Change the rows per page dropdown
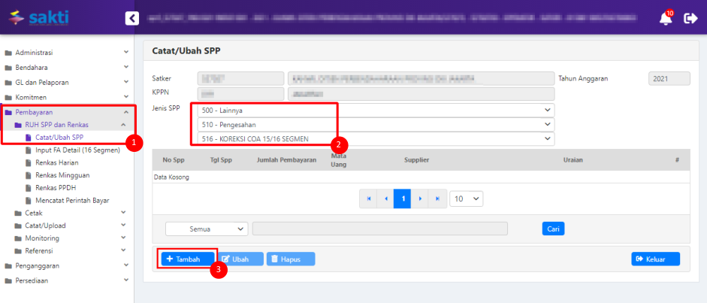Screen dimensions: 707x303 466,198
